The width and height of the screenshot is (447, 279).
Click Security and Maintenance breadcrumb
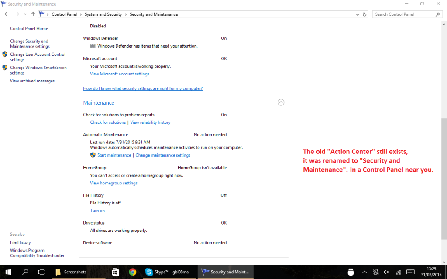pyautogui.click(x=154, y=14)
